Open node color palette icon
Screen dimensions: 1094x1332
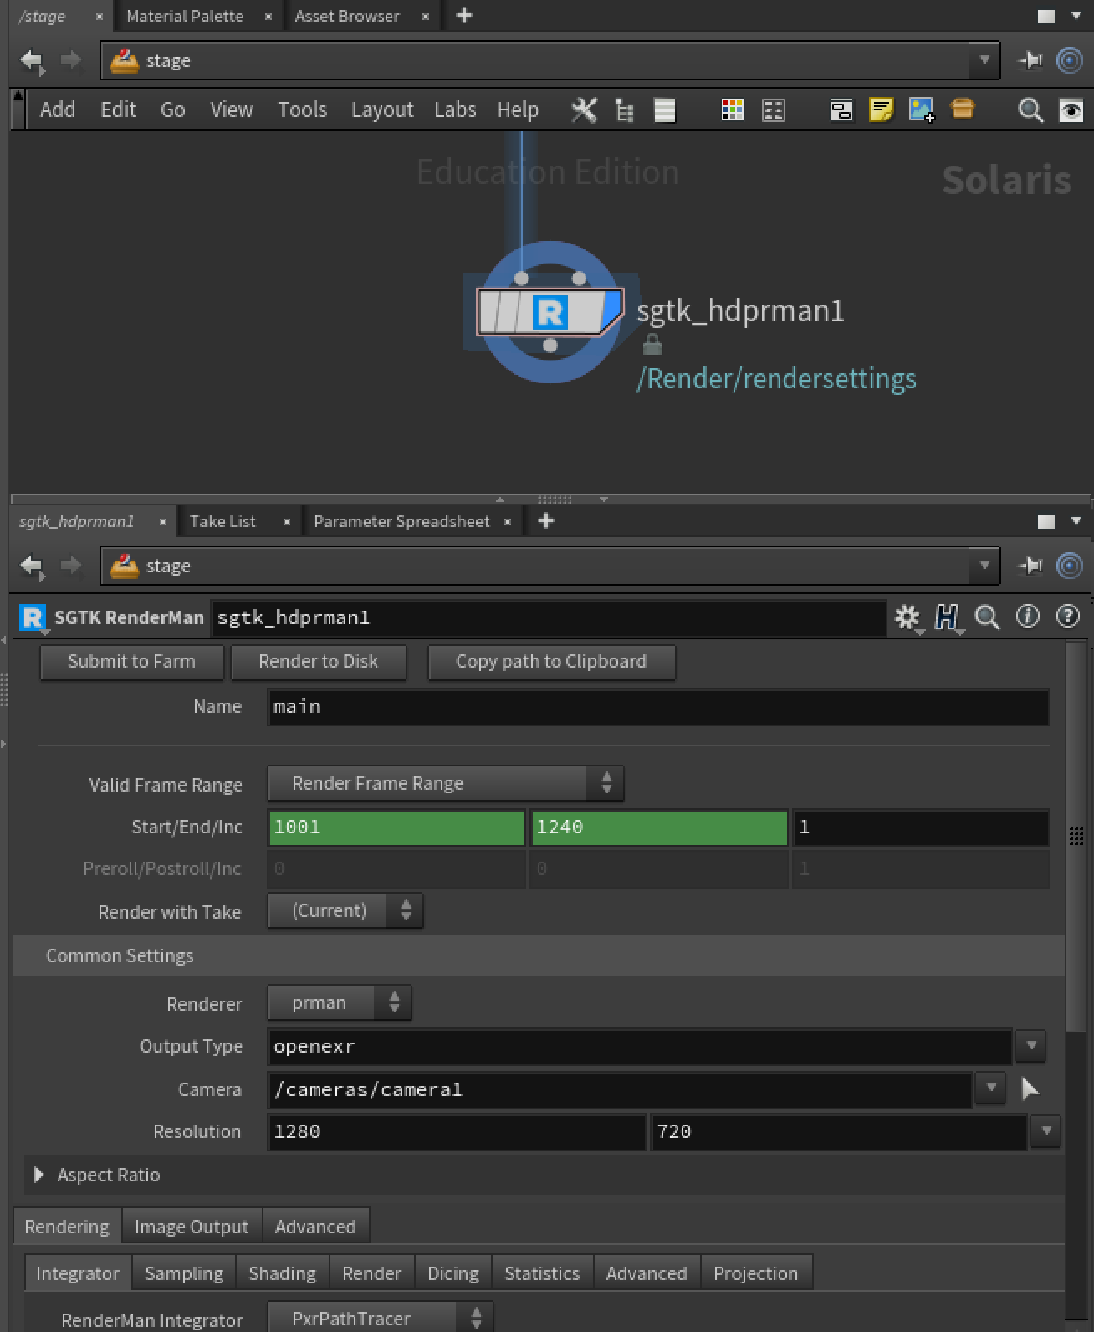pos(733,110)
